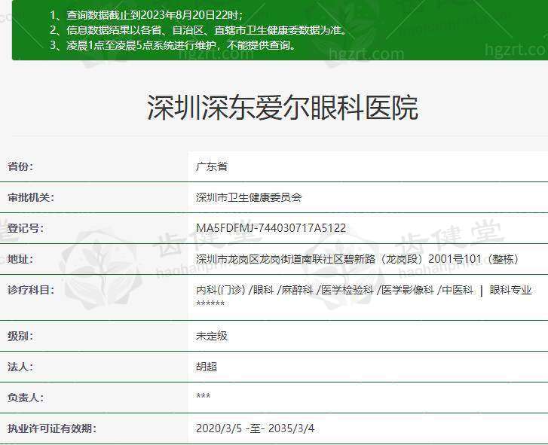Select the address starting 深圳市龙岗区龙岗街道
Screen dimensions: 548x445
[x=357, y=259]
